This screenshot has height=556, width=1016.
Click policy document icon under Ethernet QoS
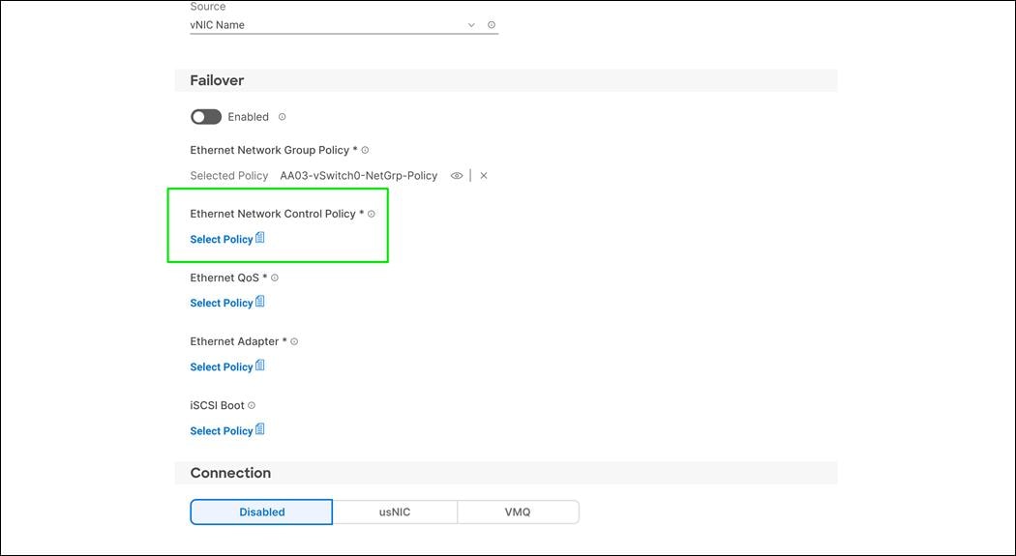click(x=260, y=302)
